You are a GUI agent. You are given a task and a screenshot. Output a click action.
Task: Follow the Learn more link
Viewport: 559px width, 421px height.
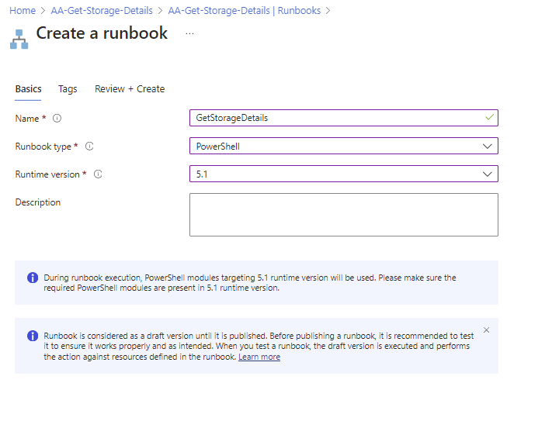[259, 357]
